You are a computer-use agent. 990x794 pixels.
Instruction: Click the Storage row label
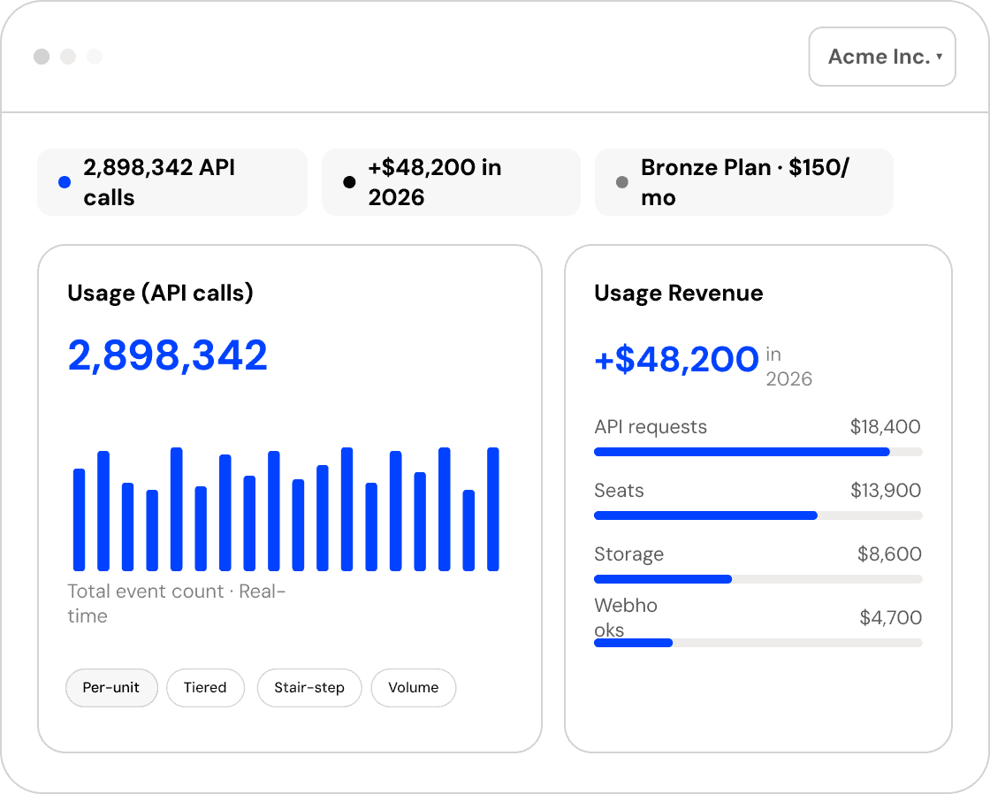point(628,554)
